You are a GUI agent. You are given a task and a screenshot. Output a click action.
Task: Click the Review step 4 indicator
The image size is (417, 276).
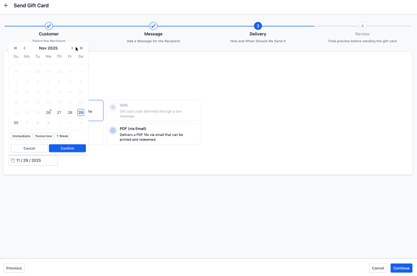[362, 26]
